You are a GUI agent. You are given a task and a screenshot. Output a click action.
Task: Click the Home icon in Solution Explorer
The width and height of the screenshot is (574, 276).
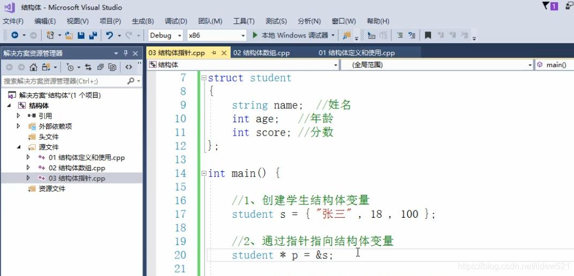click(x=33, y=67)
